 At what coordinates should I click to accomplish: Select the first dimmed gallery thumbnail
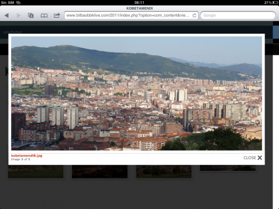(36, 171)
